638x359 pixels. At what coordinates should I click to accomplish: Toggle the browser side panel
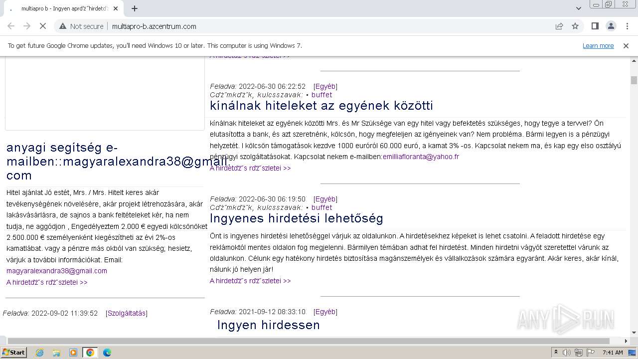tap(595, 26)
